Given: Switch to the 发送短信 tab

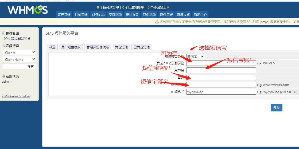Looking at the screenshot, I should (x=121, y=47).
